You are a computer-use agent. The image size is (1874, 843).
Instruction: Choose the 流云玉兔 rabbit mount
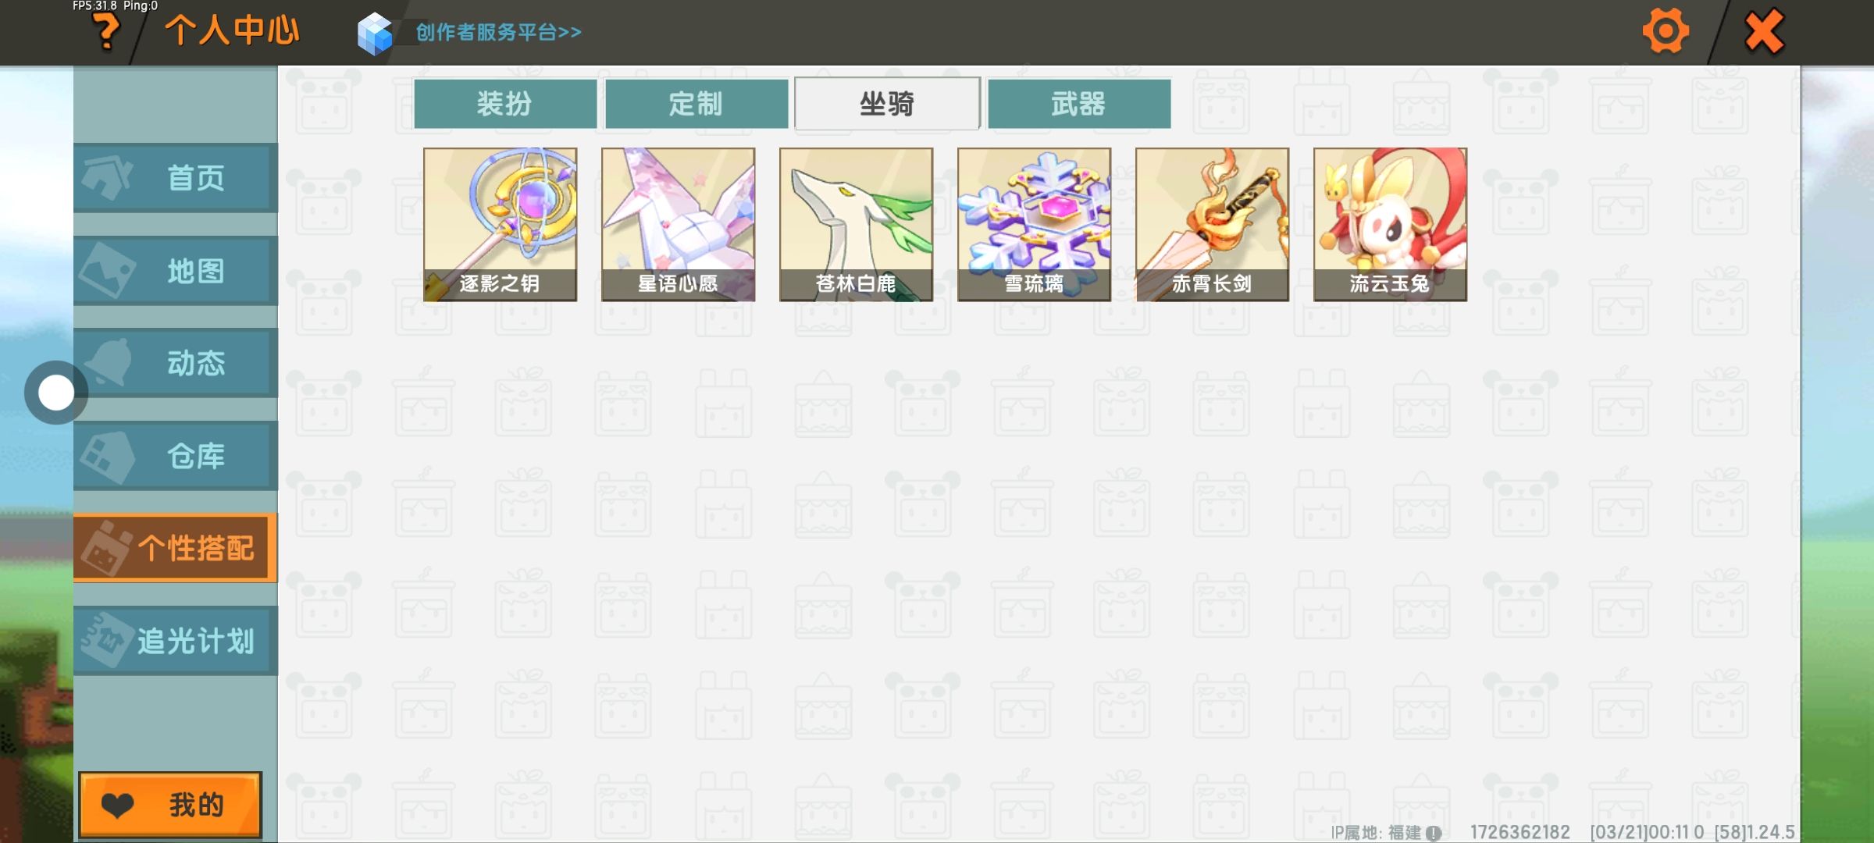[1390, 224]
